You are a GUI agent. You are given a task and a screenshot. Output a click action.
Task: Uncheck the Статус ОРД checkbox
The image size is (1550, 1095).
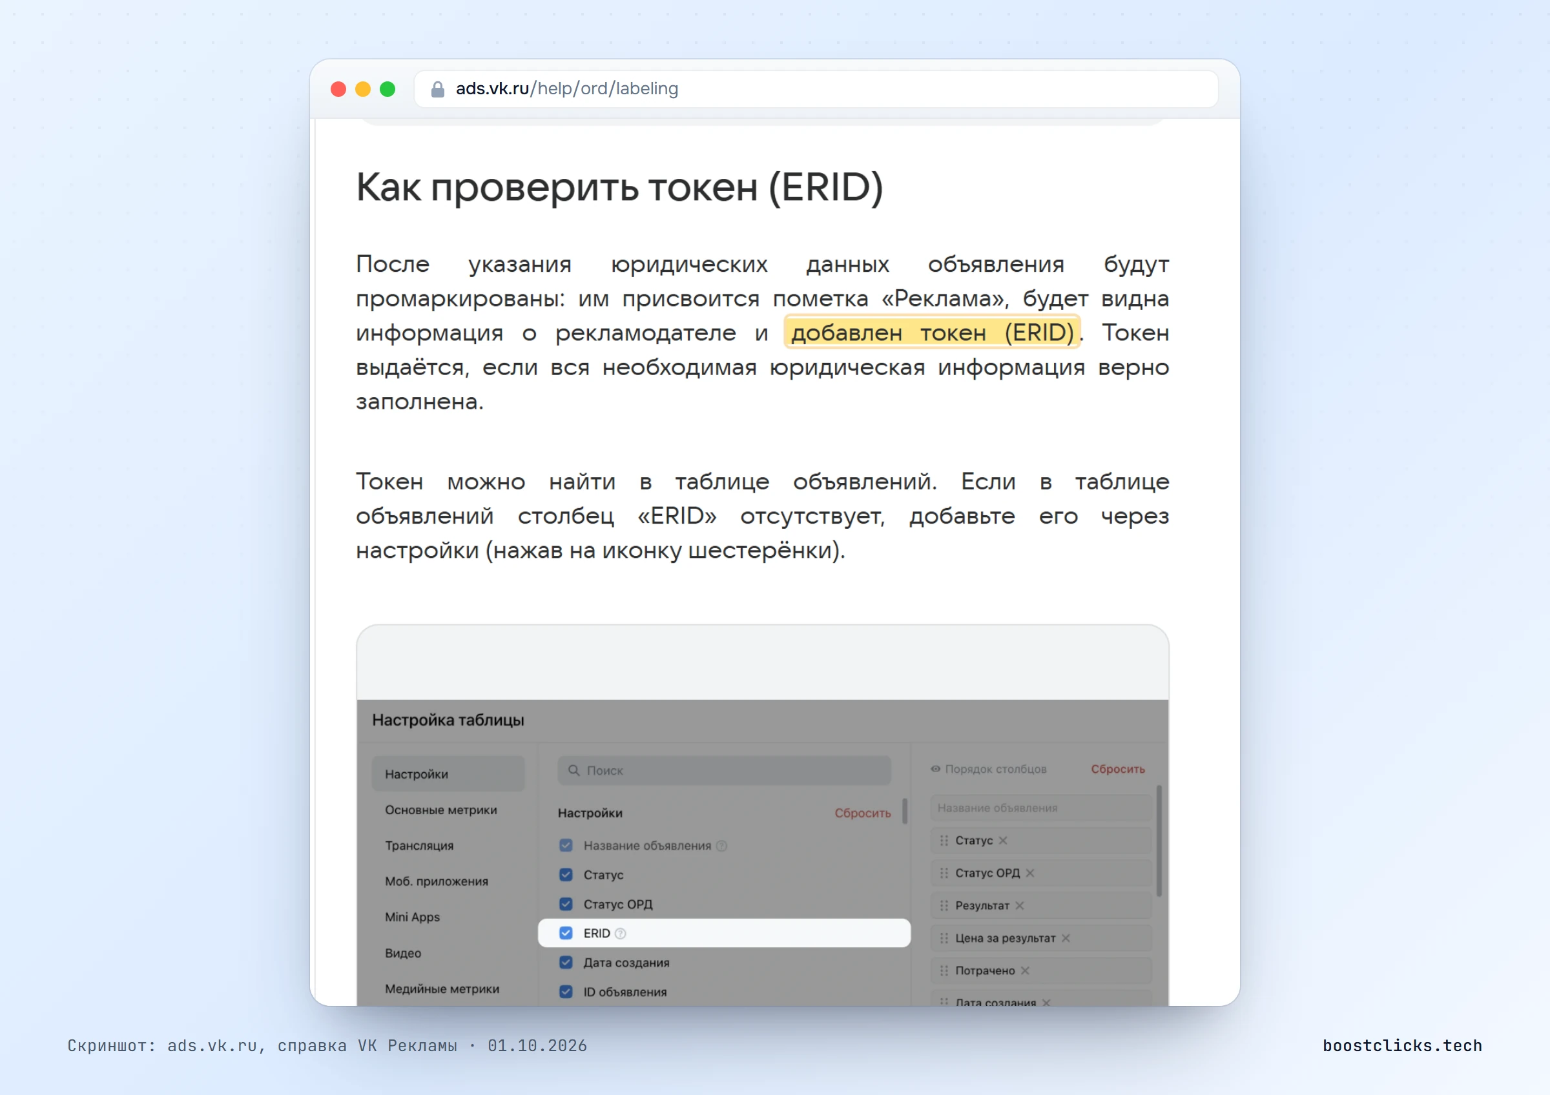[x=566, y=903]
